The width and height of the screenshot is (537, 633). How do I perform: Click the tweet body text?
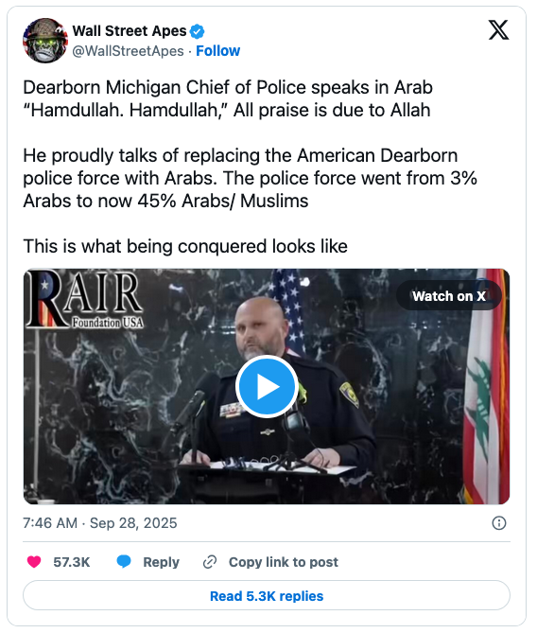coord(251,167)
